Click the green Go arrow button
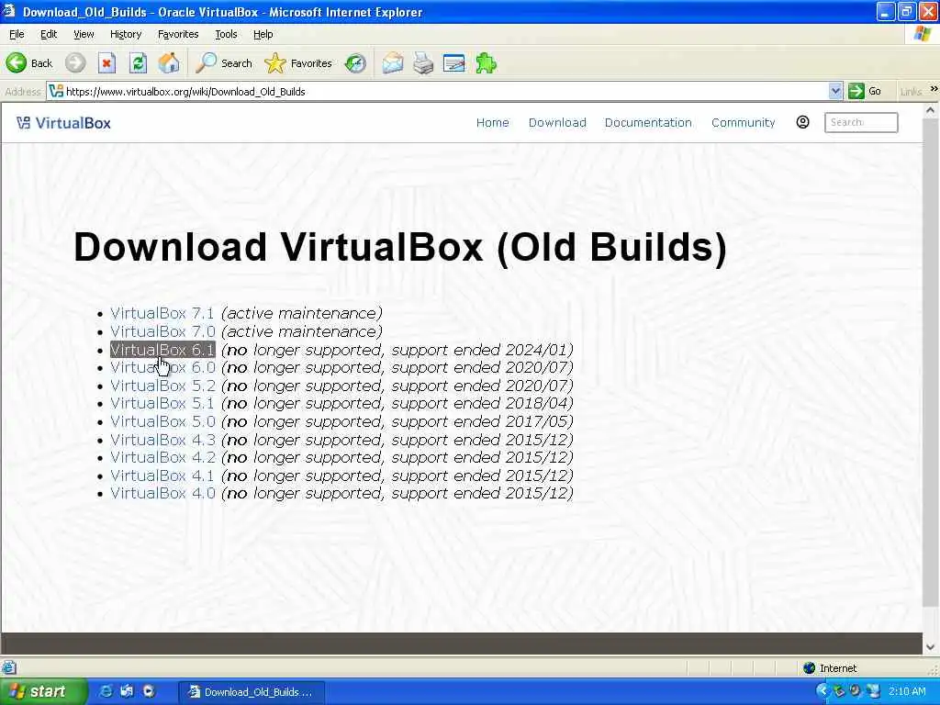Image resolution: width=940 pixels, height=705 pixels. tap(865, 91)
